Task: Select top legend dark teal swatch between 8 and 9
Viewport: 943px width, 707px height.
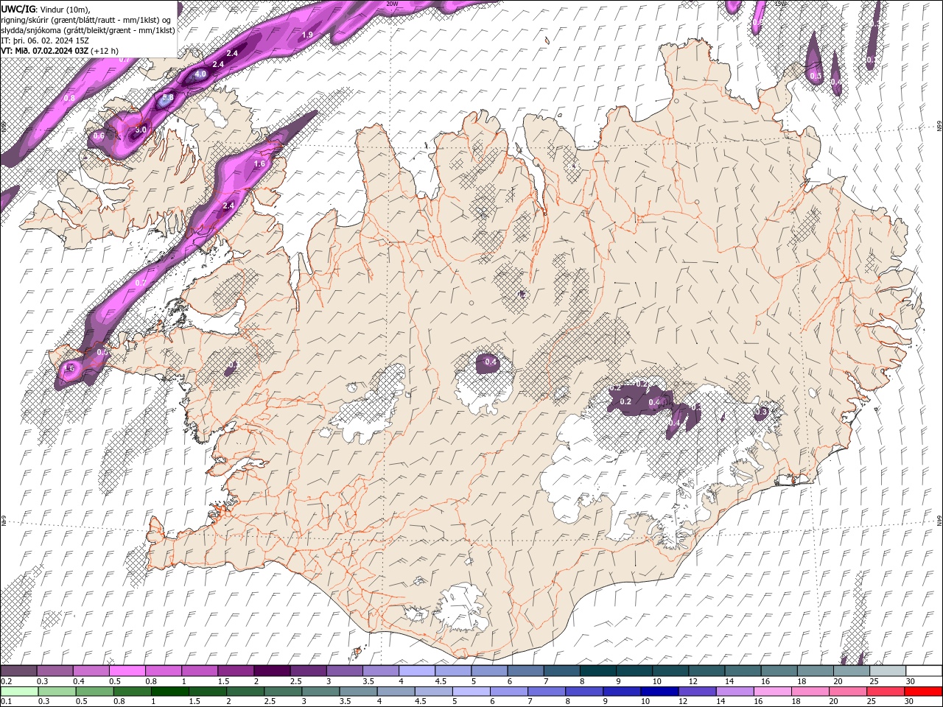Action: tap(597, 671)
